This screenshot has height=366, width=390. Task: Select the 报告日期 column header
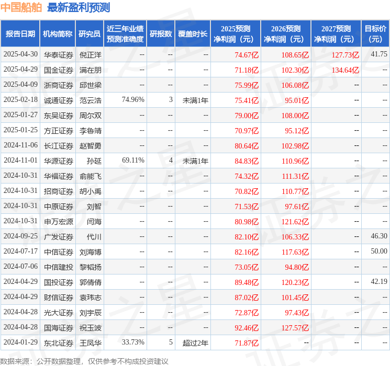pyautogui.click(x=20, y=33)
